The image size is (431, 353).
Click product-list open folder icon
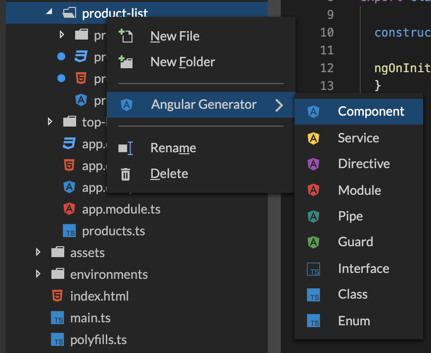[x=69, y=13]
